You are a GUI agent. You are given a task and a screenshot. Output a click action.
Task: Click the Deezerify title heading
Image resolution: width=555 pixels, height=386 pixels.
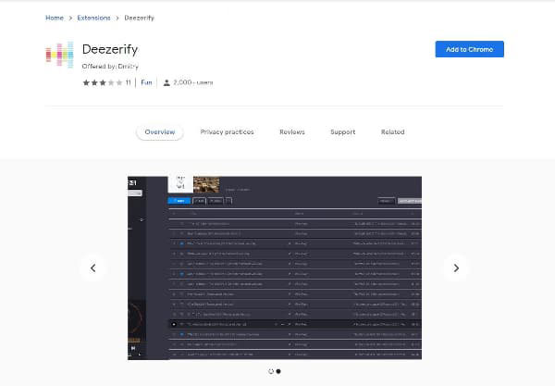(x=110, y=49)
